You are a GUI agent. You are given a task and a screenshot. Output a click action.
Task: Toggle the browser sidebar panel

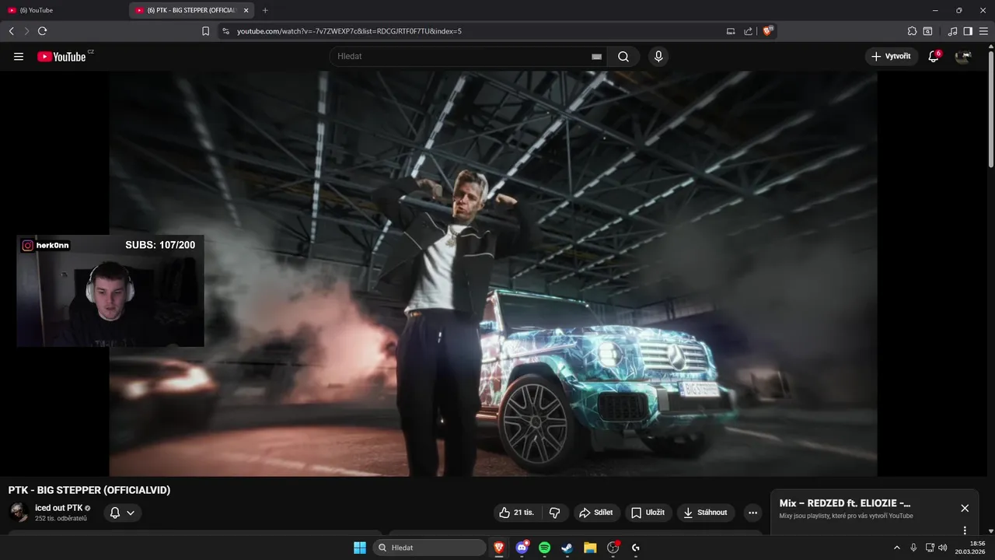[968, 31]
